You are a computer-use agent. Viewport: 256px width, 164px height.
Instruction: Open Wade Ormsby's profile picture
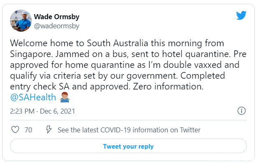tap(21, 20)
